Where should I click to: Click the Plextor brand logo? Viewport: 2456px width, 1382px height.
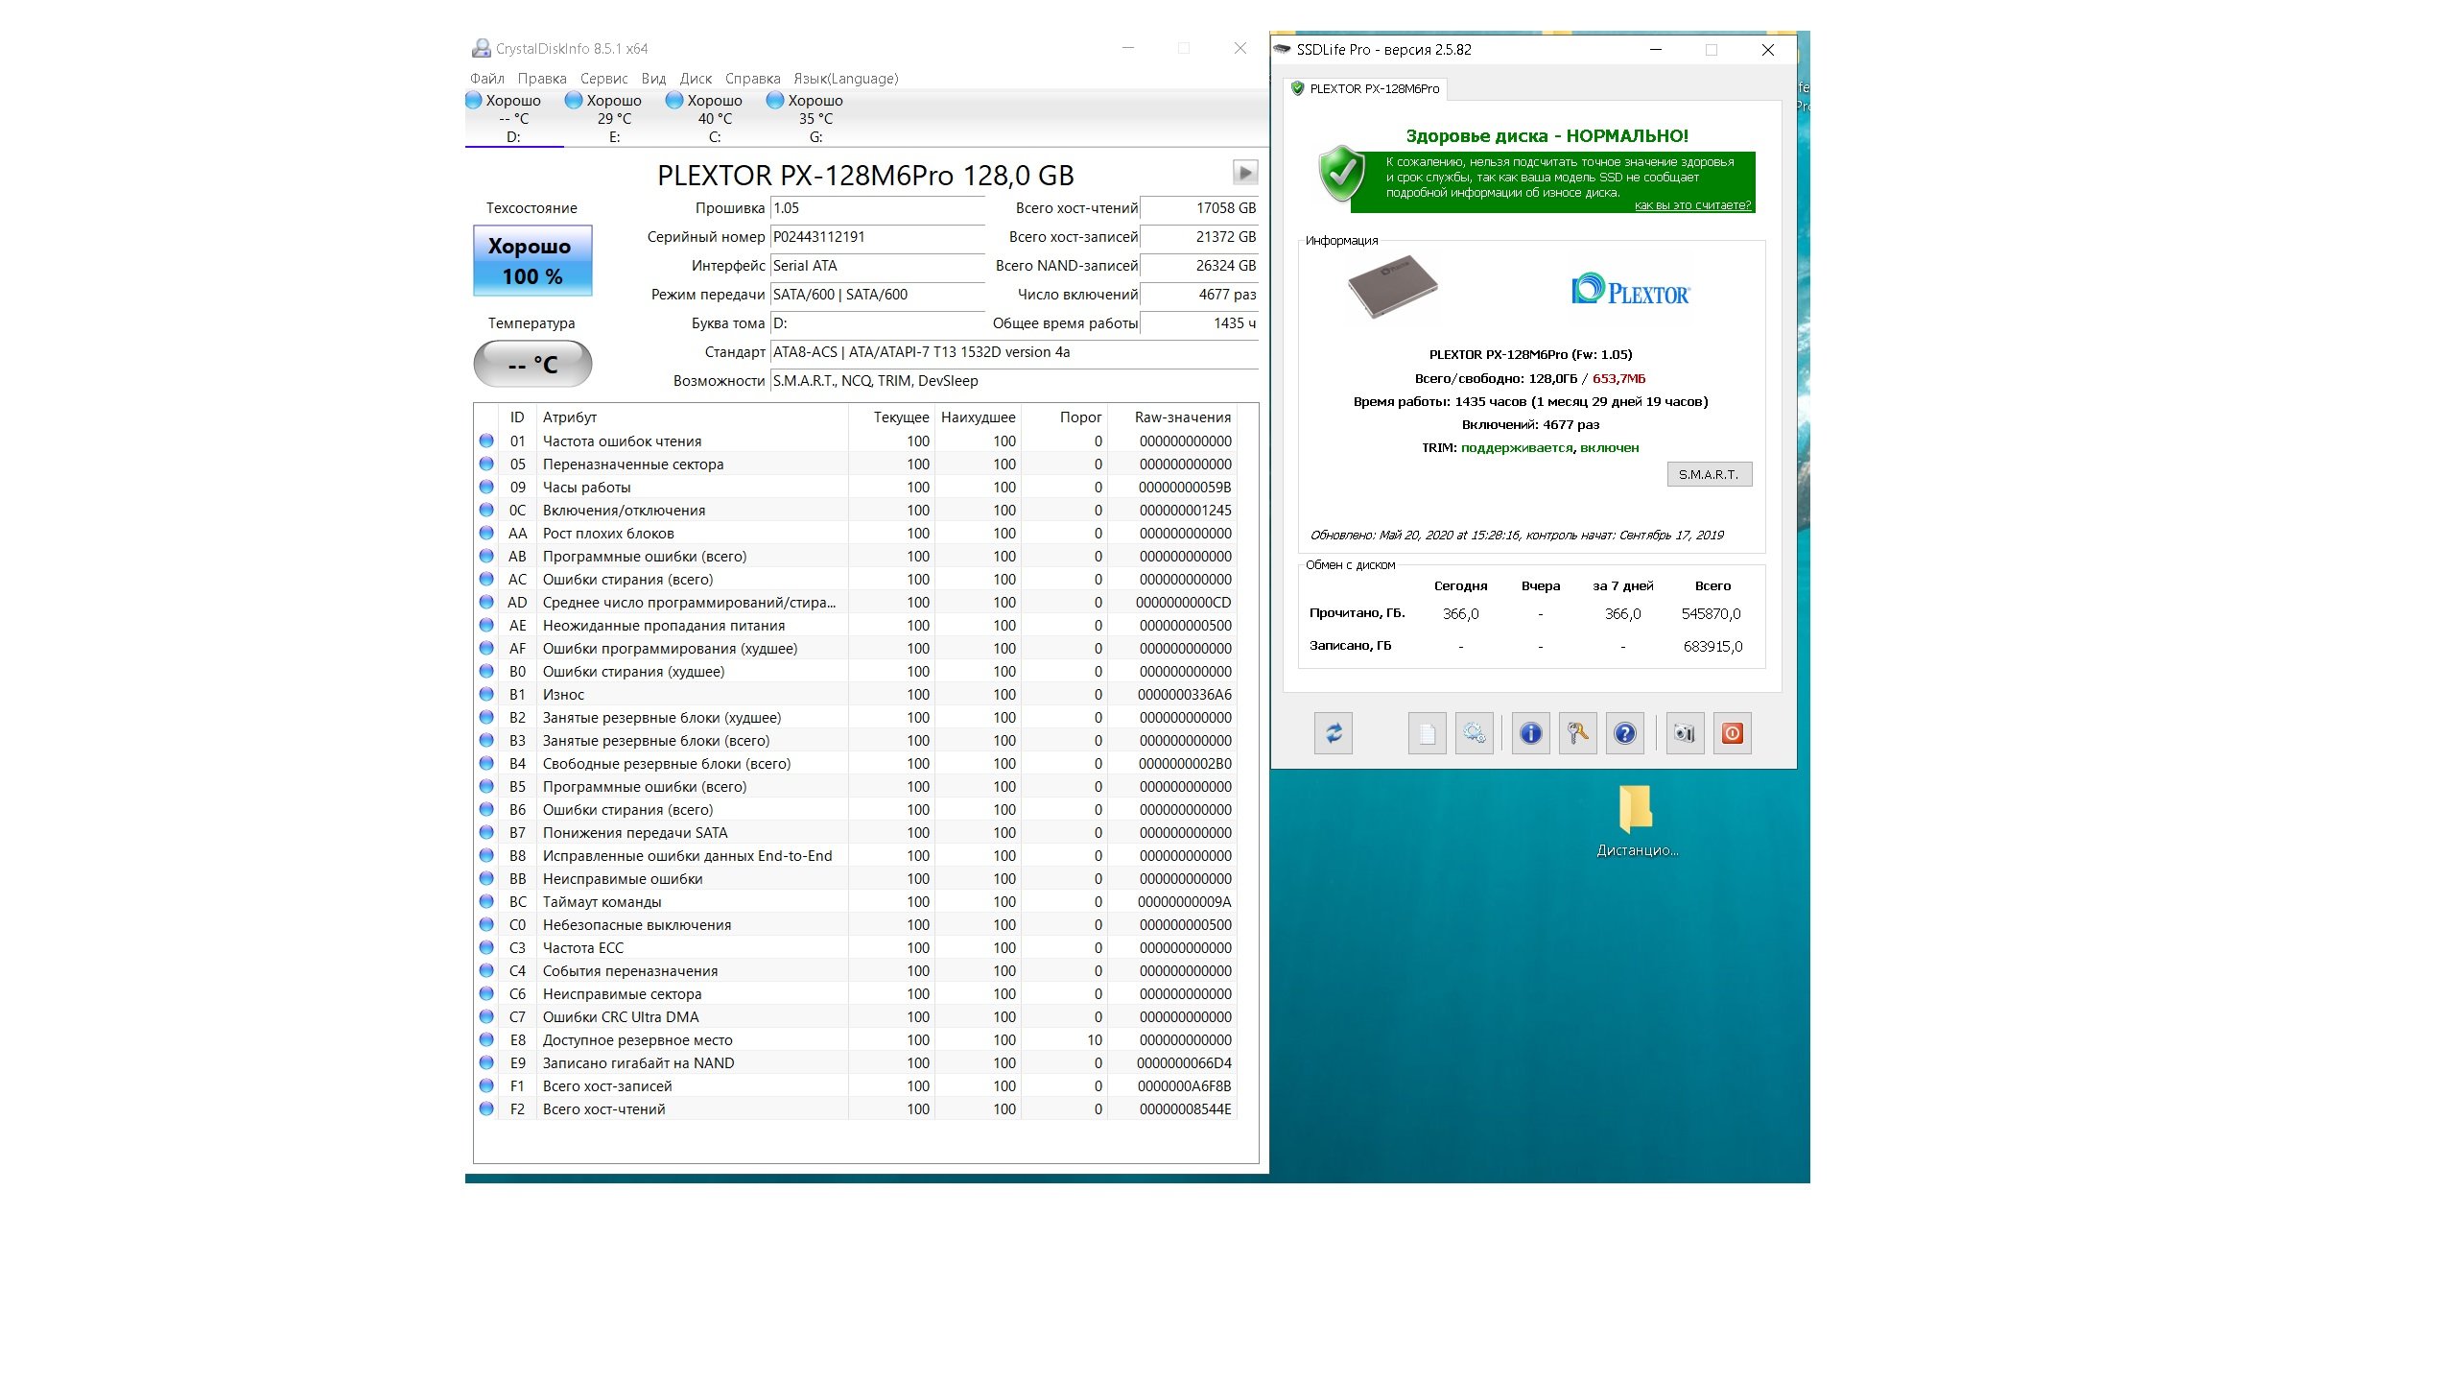(1630, 289)
